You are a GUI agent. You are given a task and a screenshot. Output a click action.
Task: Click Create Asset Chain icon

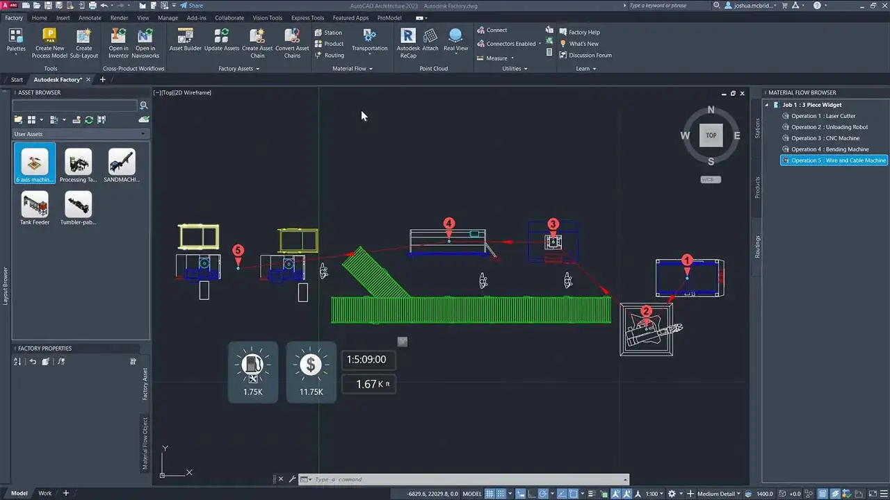(x=257, y=43)
